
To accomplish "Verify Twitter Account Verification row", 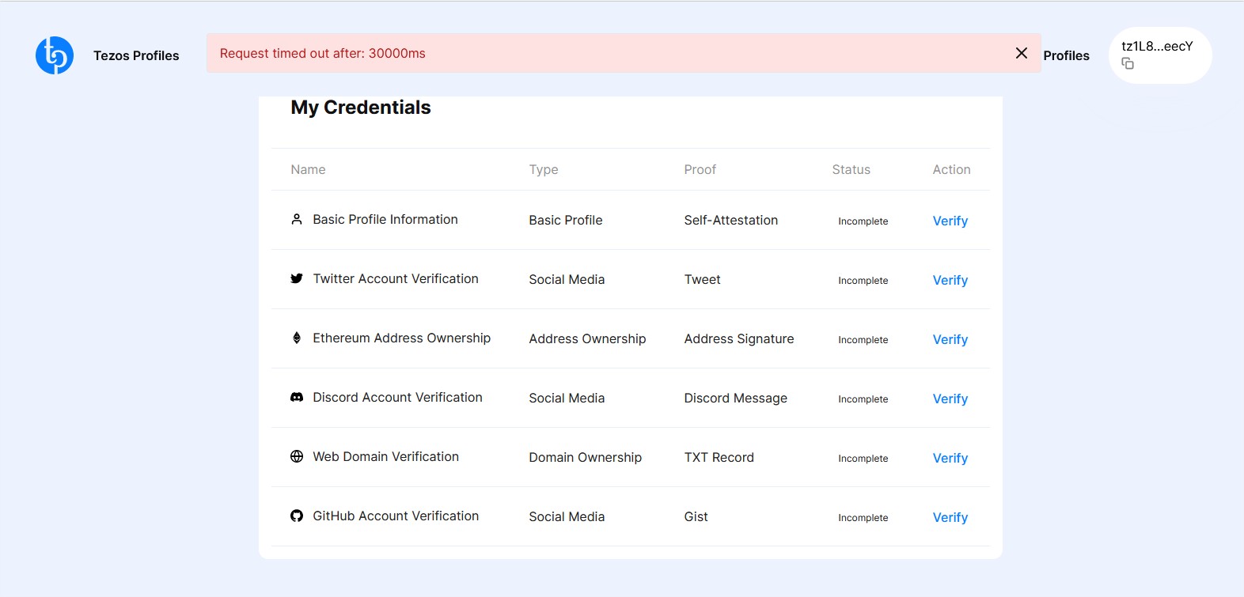I will click(950, 280).
